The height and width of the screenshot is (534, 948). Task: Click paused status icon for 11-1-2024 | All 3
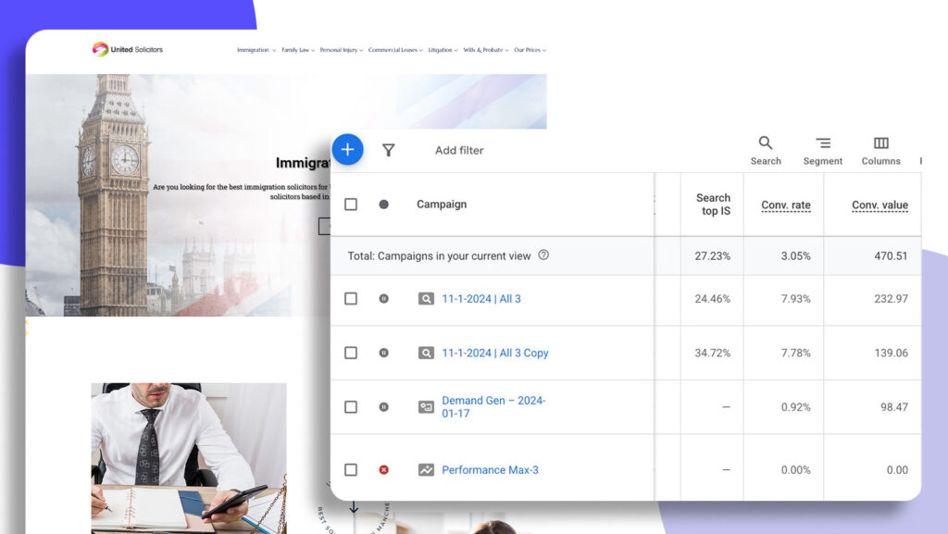[383, 299]
